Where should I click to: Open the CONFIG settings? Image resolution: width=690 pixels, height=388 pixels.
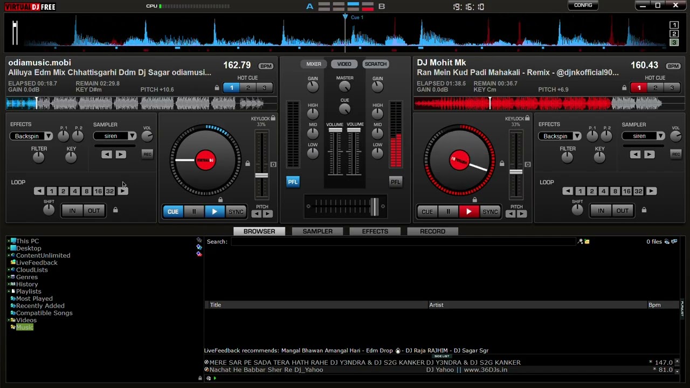pyautogui.click(x=583, y=5)
